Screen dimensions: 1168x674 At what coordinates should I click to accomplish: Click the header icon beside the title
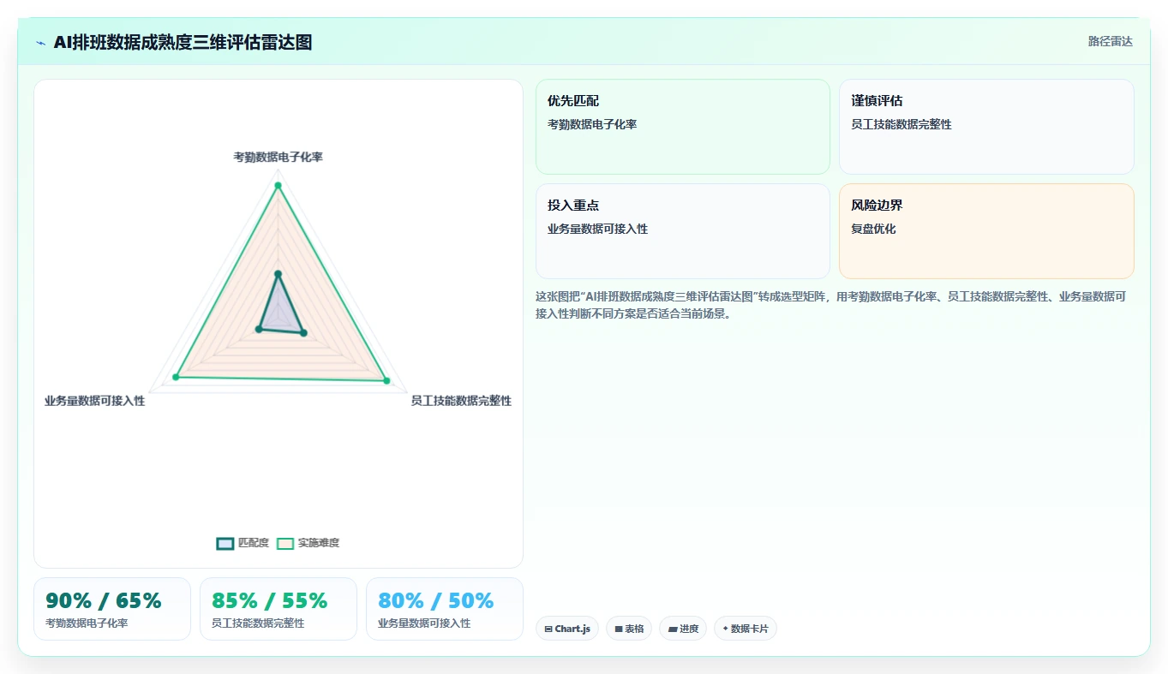click(41, 43)
